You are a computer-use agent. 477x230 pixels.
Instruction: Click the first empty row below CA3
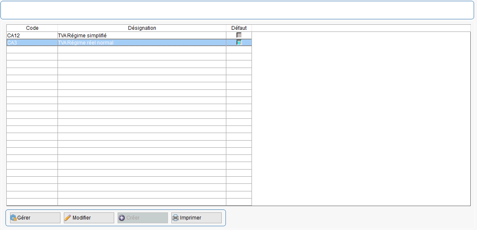[126, 50]
